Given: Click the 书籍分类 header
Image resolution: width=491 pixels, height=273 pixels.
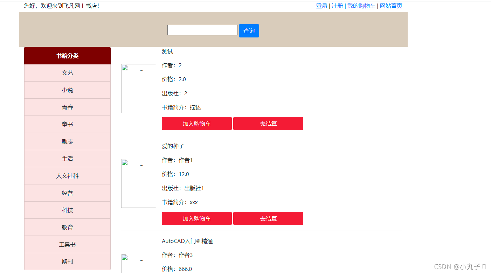Looking at the screenshot, I should coord(67,56).
